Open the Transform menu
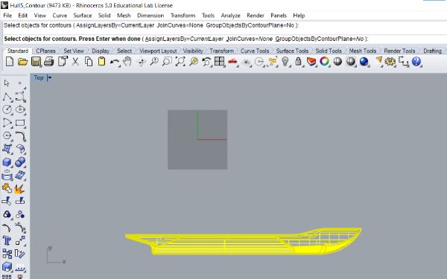 [x=183, y=16]
